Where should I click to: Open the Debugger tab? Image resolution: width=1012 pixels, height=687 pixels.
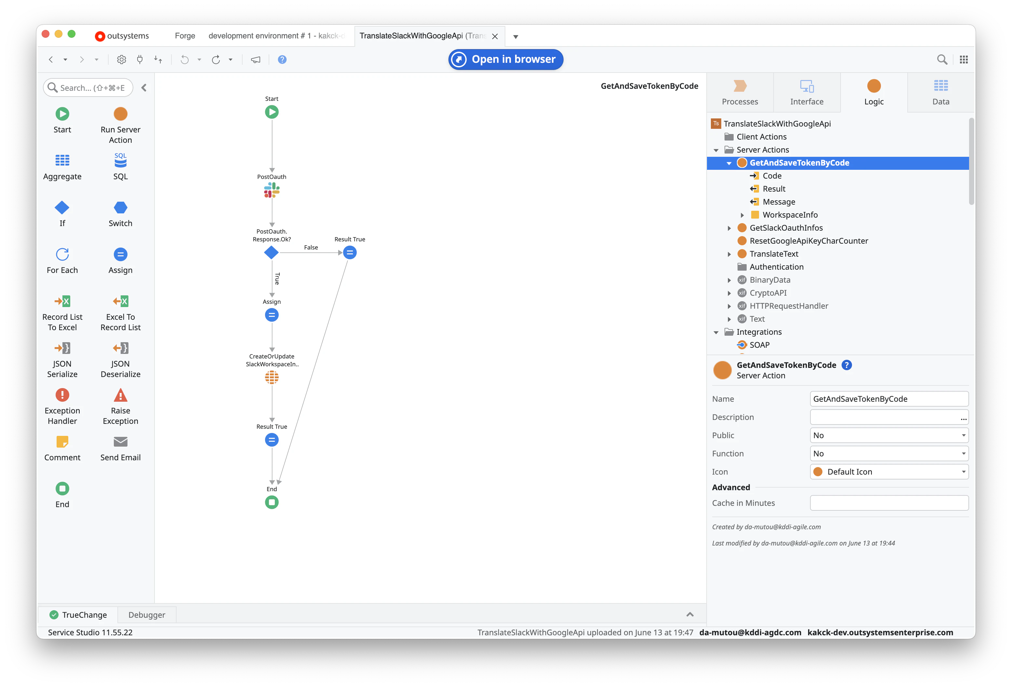pos(147,615)
